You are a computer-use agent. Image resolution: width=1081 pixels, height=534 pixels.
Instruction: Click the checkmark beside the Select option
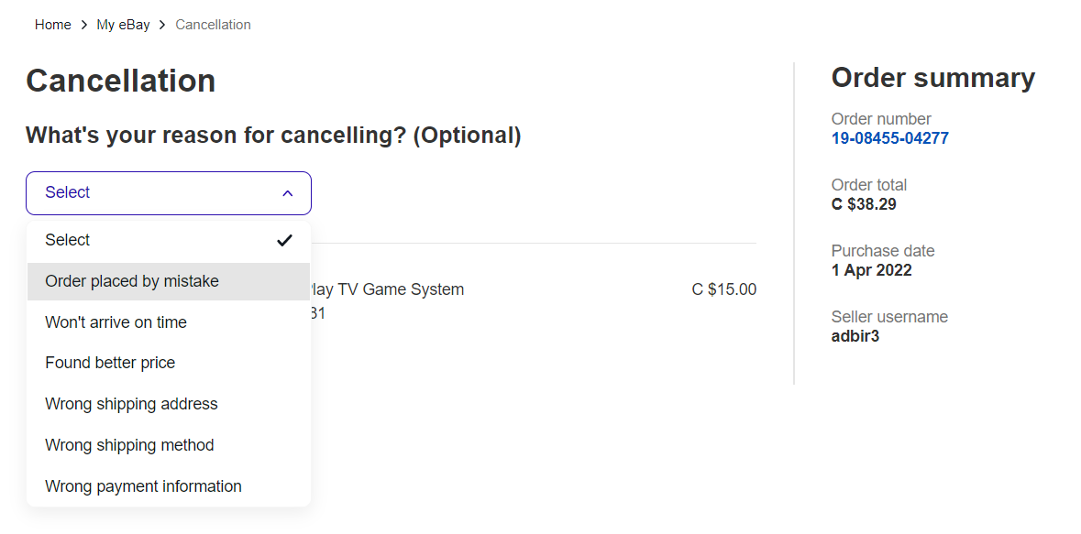[x=284, y=240]
